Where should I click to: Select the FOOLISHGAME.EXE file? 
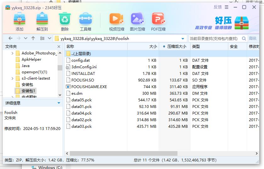(162, 87)
